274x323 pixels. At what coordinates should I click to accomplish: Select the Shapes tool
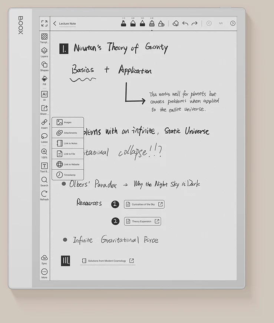point(44,65)
